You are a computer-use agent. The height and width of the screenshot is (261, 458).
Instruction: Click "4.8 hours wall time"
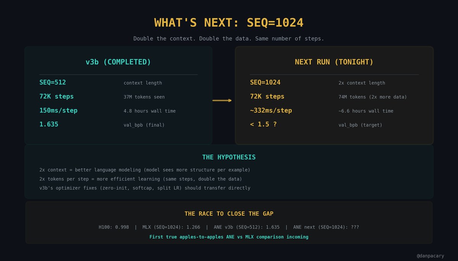click(x=150, y=111)
